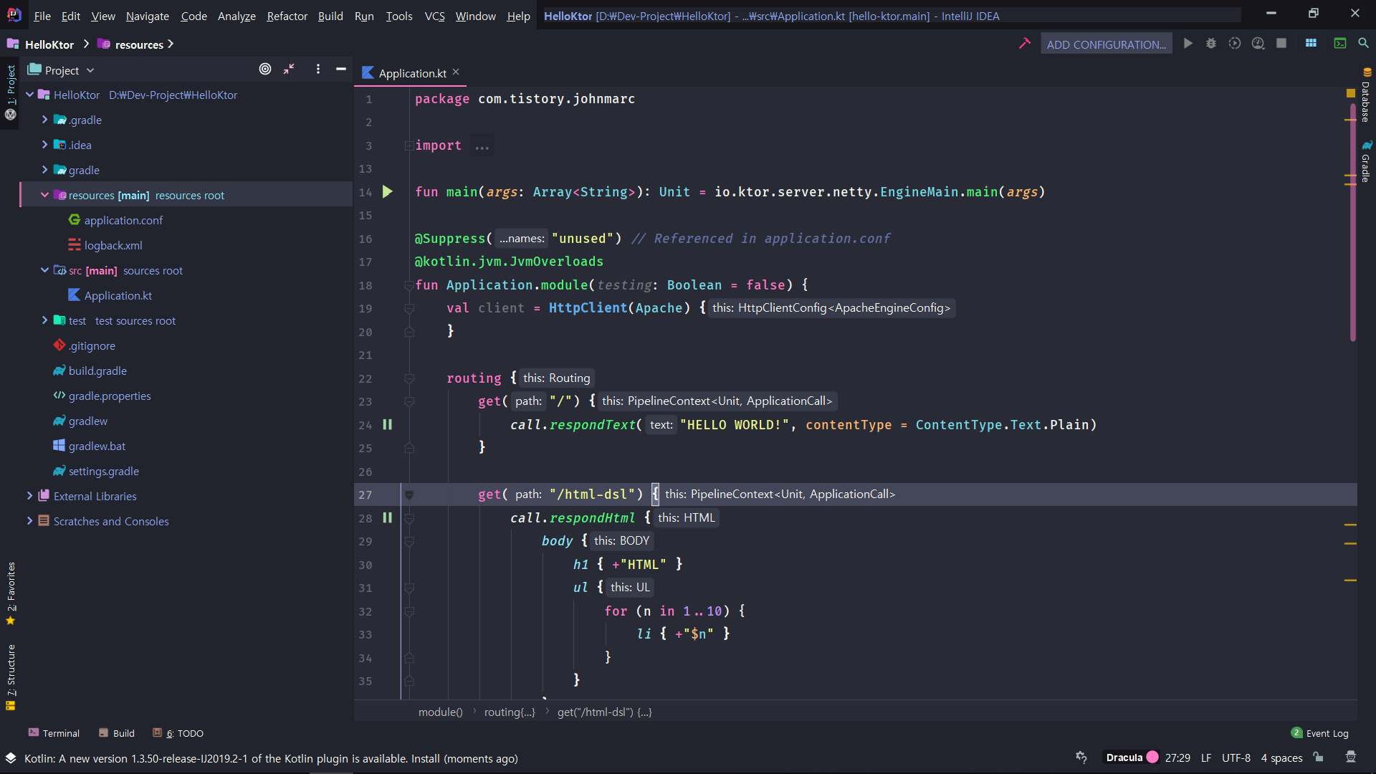Open Project Structure from toolbar icon
Image resolution: width=1376 pixels, height=774 pixels.
tap(1311, 44)
